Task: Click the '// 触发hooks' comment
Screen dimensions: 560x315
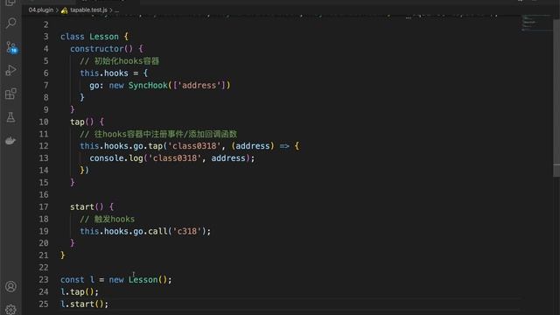Action: [x=107, y=219]
